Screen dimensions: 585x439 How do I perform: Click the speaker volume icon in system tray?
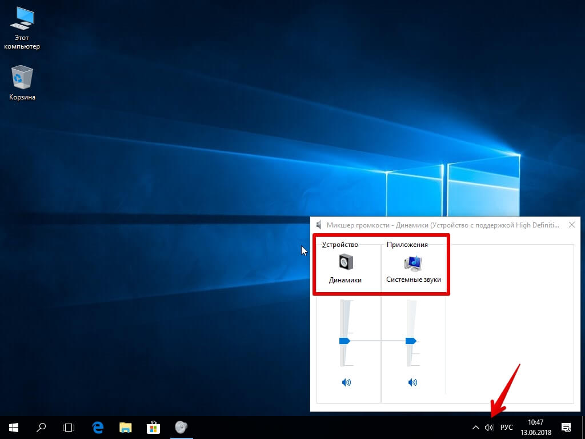(x=488, y=428)
